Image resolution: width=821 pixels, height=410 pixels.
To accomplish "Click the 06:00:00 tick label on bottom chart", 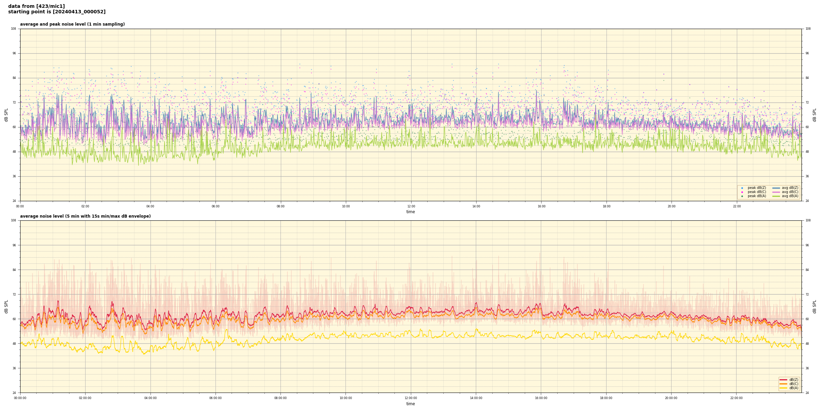I will pos(216,398).
